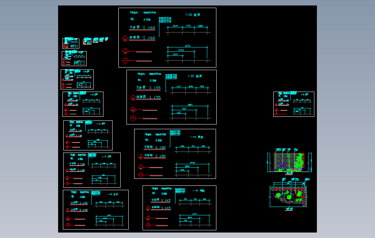
Task: Select the '1:50 模板' title text
Action: point(197,137)
